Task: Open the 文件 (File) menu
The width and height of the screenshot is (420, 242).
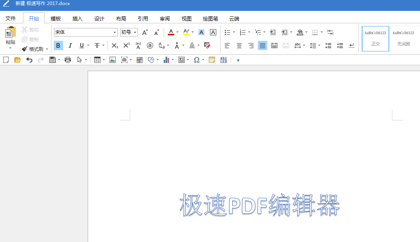Action: tap(11, 18)
